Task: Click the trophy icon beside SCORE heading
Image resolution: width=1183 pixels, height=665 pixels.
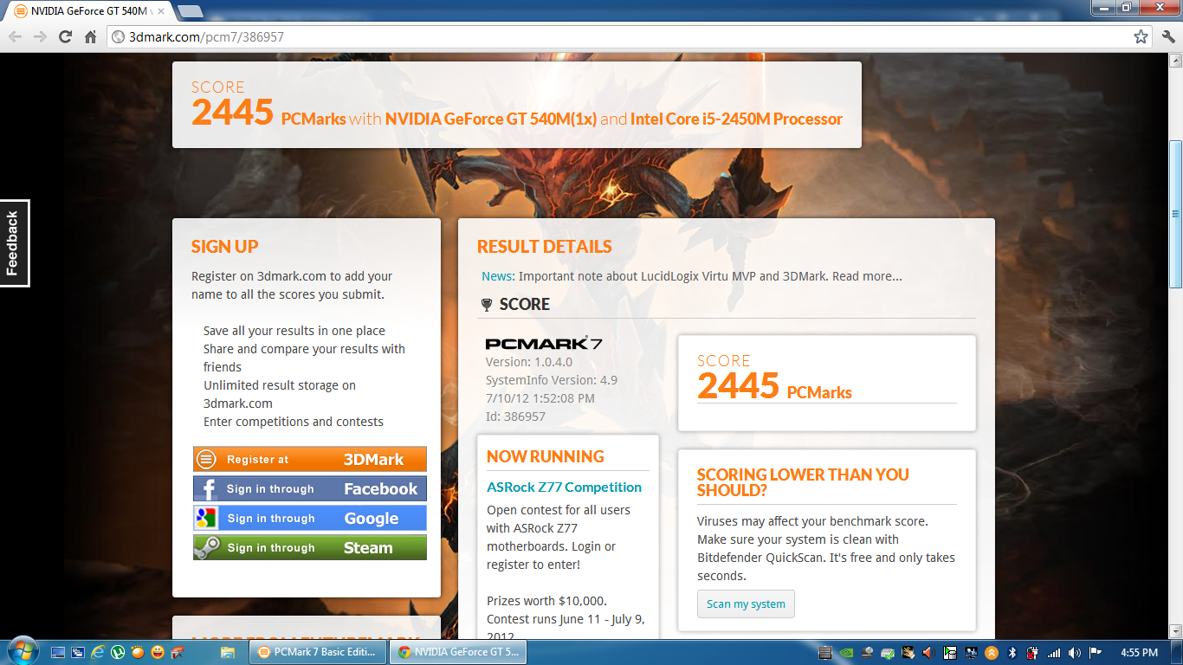Action: [x=487, y=305]
